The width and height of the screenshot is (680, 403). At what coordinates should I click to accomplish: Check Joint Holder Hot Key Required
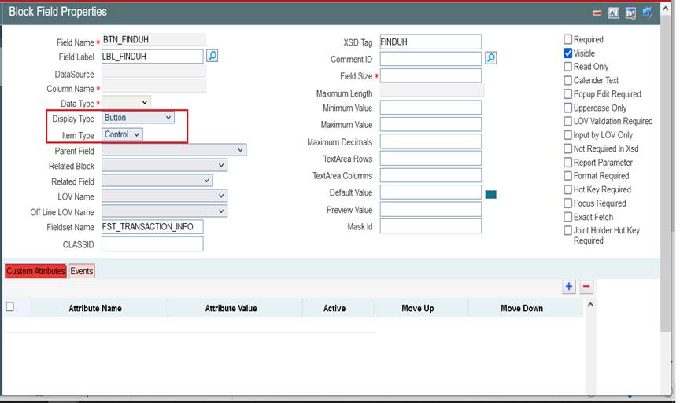pos(567,230)
